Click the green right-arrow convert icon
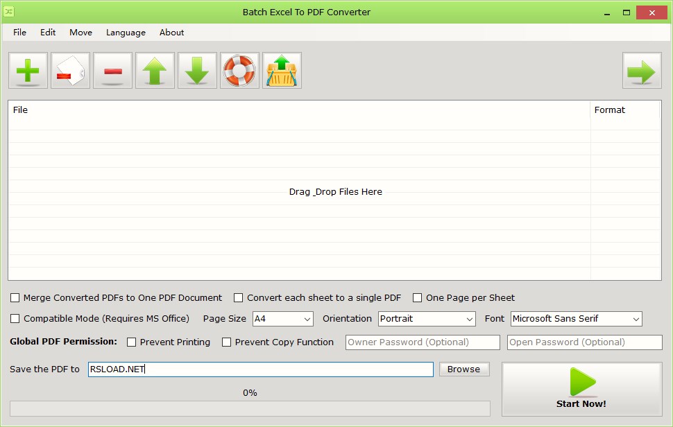The image size is (673, 427). [641, 70]
